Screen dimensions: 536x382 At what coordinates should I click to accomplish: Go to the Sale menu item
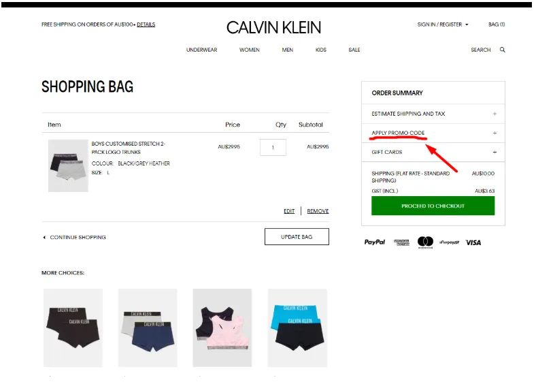point(354,50)
